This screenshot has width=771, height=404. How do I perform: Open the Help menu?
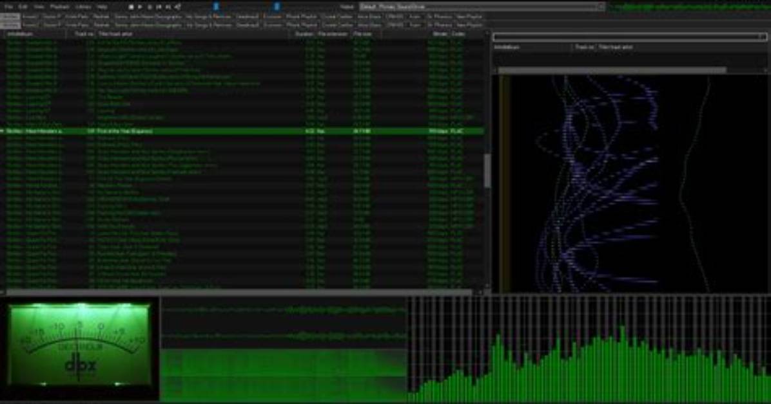[102, 7]
